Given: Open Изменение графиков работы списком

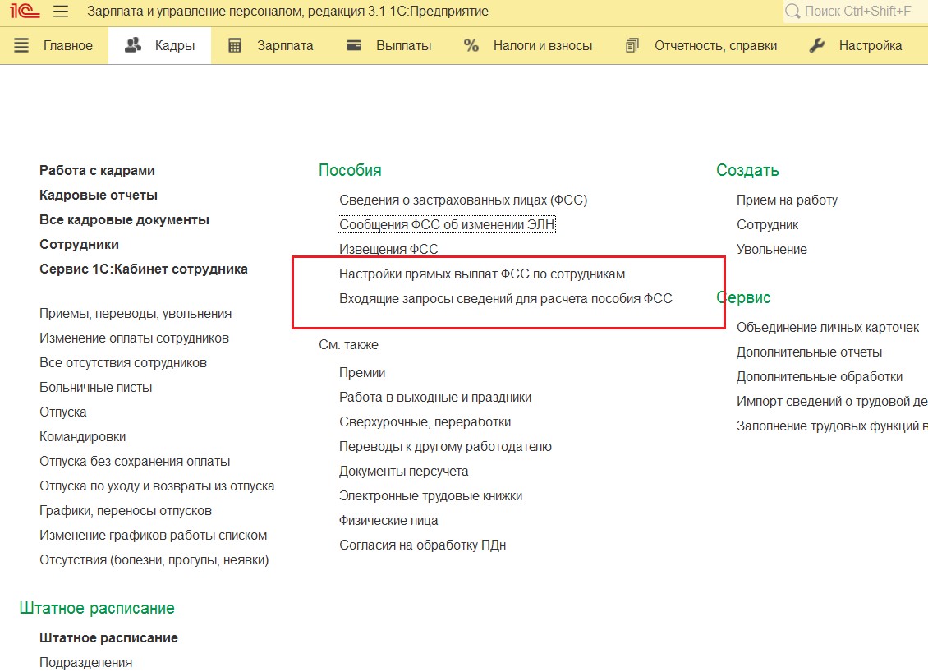Looking at the screenshot, I should coord(154,536).
